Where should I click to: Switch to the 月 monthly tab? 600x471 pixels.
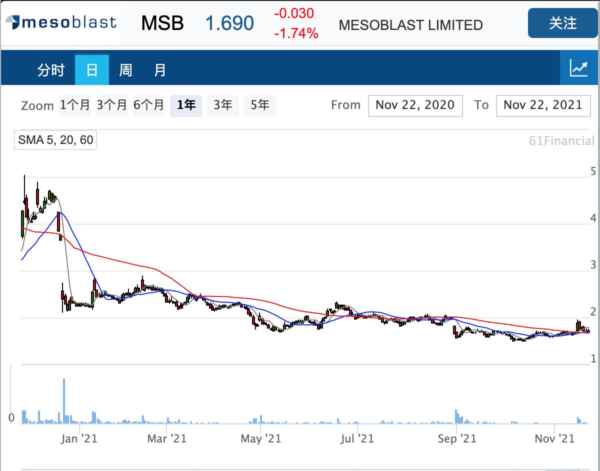pos(159,70)
